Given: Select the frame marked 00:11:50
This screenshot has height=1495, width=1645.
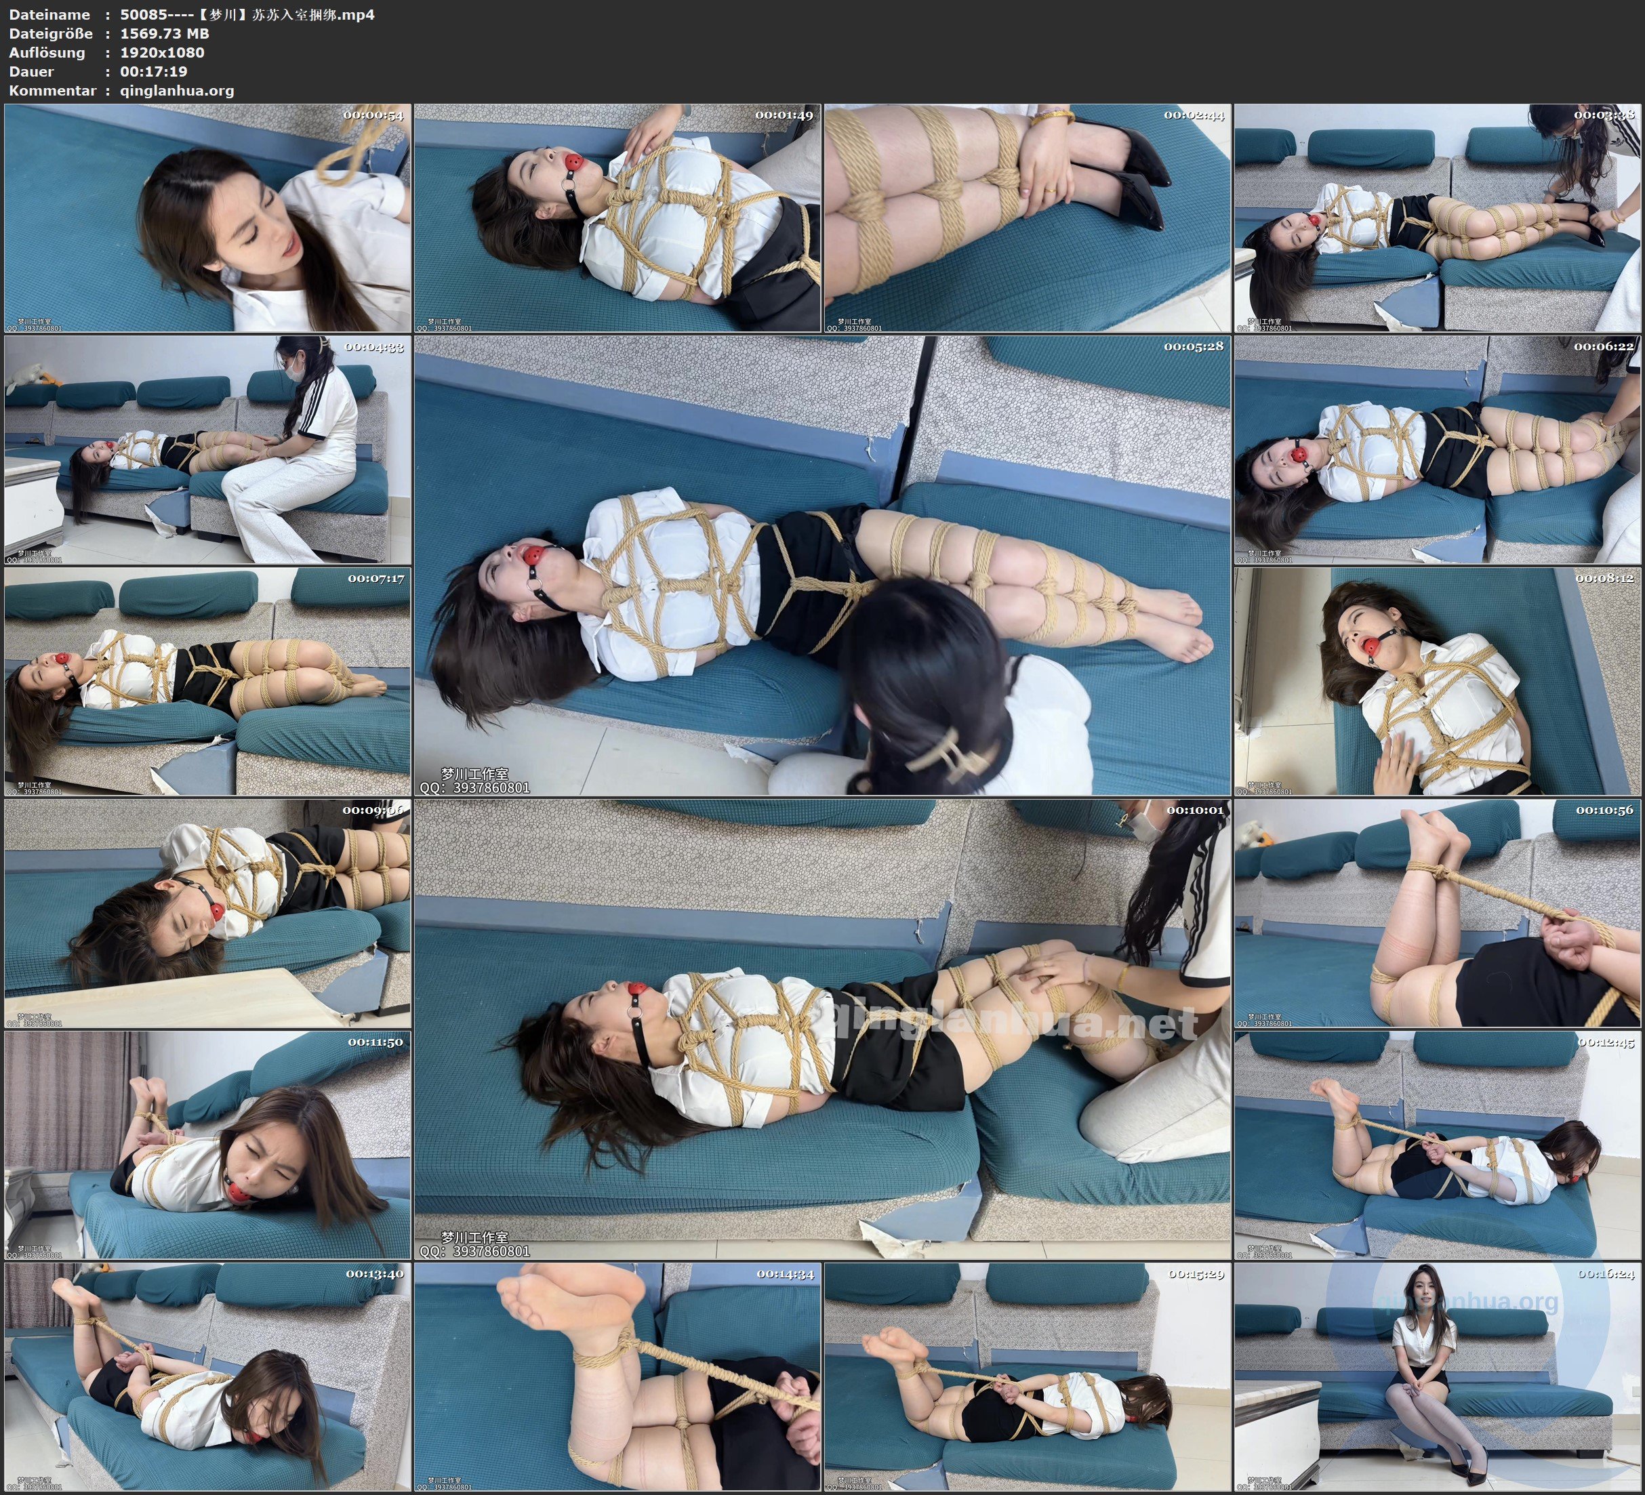Looking at the screenshot, I should [207, 1145].
